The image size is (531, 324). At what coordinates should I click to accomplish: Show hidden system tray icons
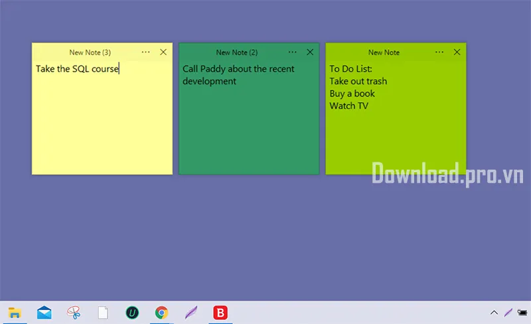(494, 313)
